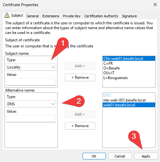The image size is (160, 162).
Task: Select web01.besafe.local in the DNS list
Action: 129,105
